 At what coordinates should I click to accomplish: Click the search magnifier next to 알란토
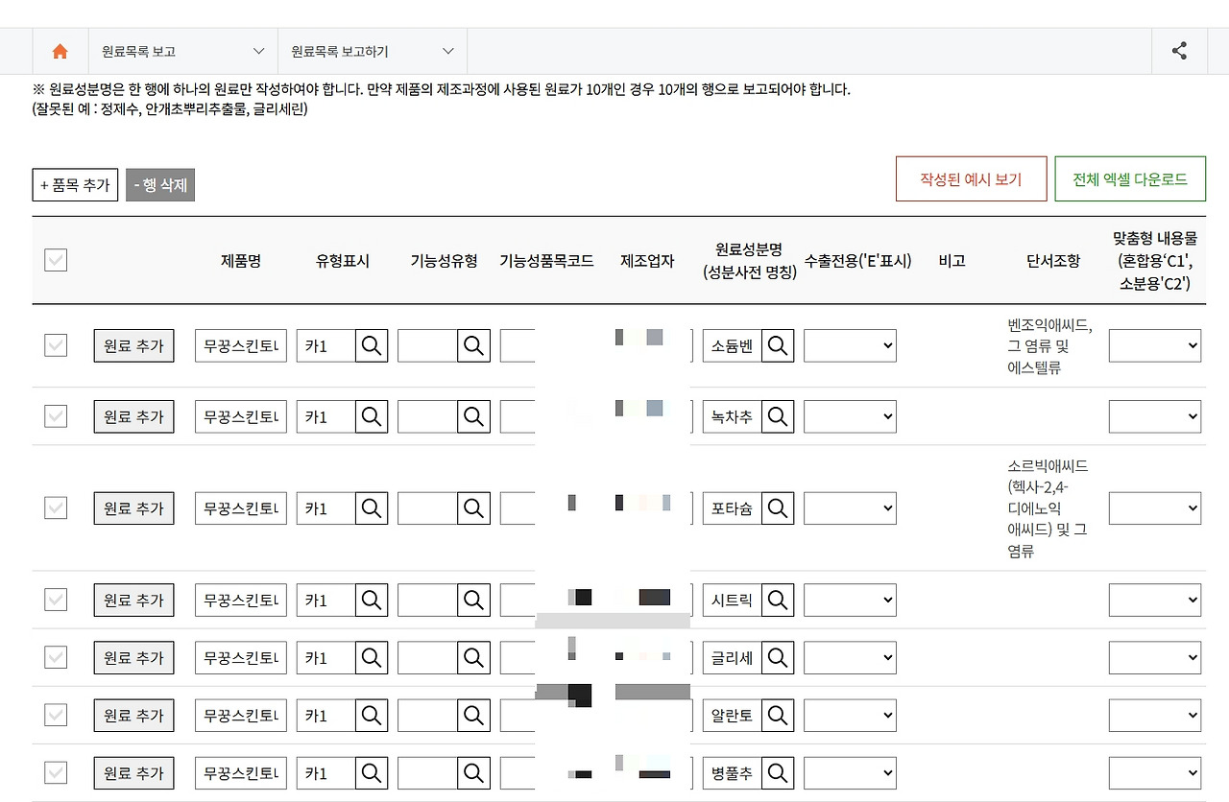(x=778, y=715)
